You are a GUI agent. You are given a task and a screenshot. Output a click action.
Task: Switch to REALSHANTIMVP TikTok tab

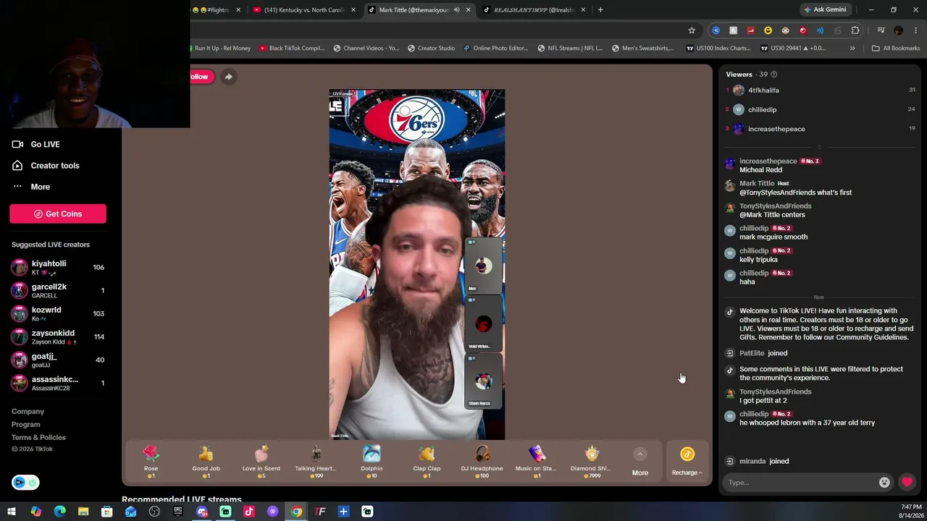coord(534,10)
